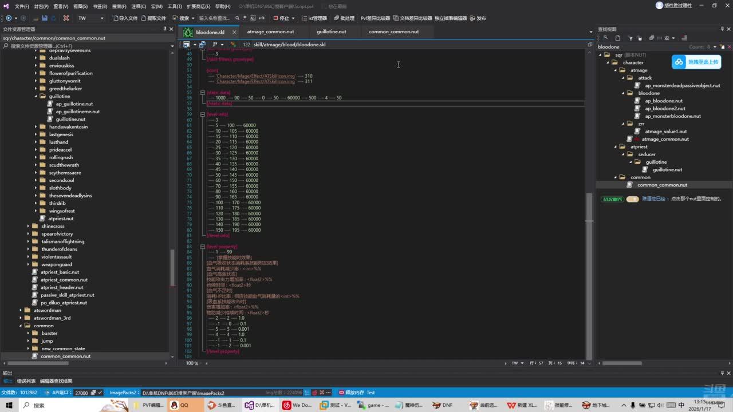Collapse the [static data] fold marker
This screenshot has width=733, height=412.
point(202,93)
